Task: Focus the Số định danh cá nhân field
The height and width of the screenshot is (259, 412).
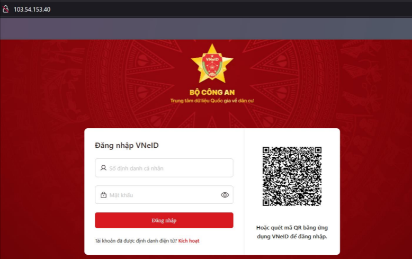Action: [x=164, y=168]
